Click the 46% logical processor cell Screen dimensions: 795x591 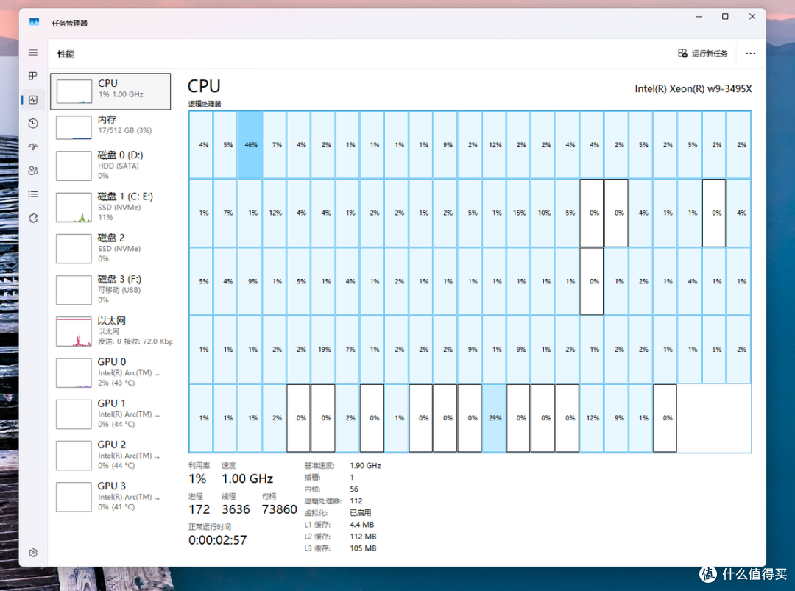250,145
